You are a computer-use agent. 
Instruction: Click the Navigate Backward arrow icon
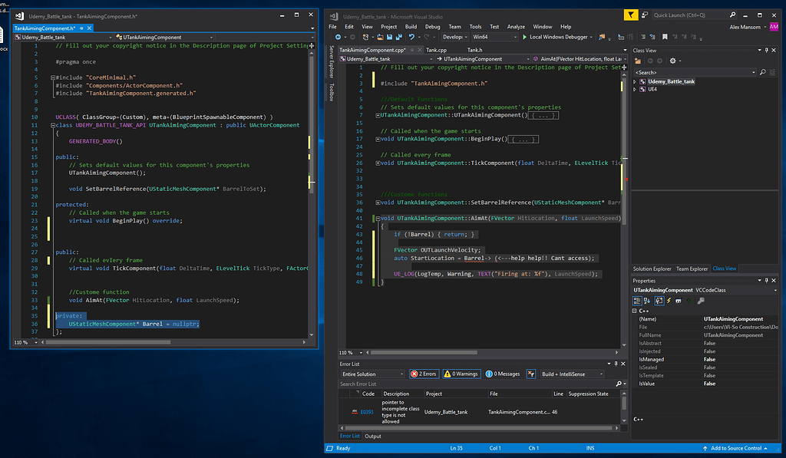click(x=339, y=37)
